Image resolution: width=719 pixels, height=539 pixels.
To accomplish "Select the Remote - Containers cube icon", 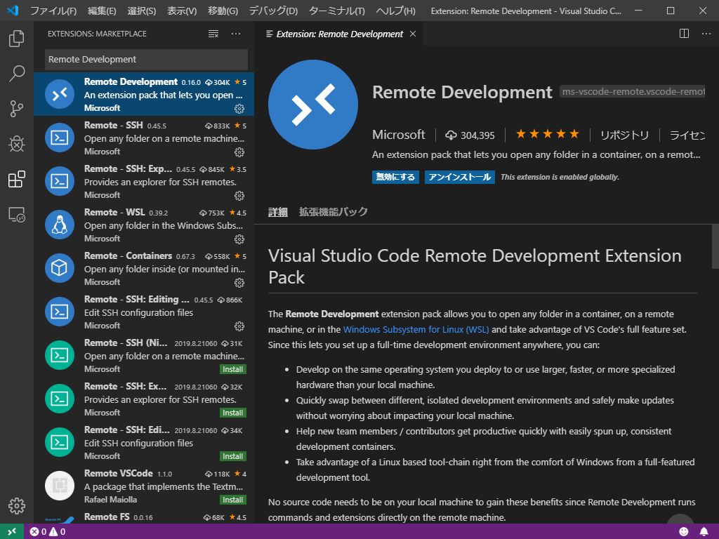I will coord(60,268).
